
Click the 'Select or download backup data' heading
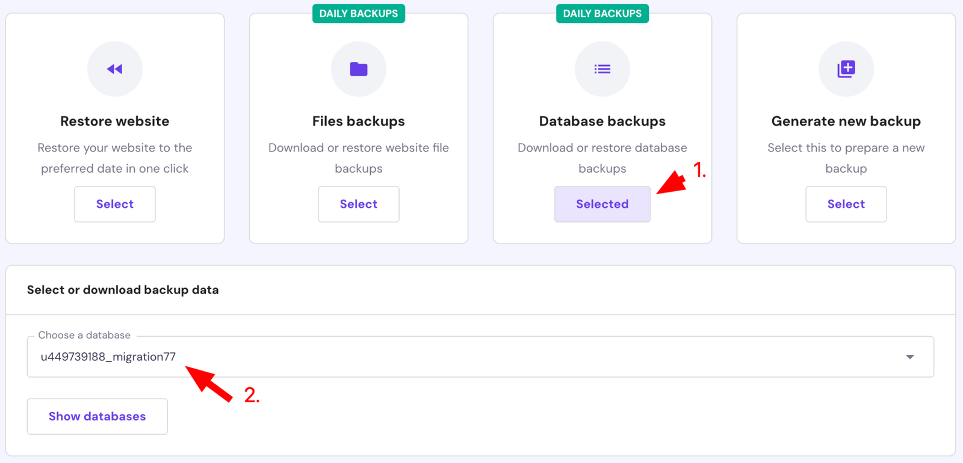pos(123,290)
